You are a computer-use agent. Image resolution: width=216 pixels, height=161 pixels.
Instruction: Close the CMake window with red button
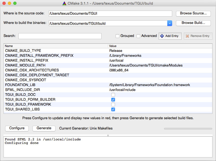[4, 3]
